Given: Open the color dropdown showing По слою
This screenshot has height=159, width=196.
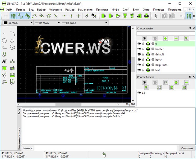Looking at the screenshot, I should 18,23.
